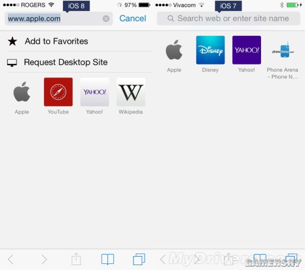The width and height of the screenshot is (305, 270).
Task: Tap the monitor icon beside Request Desktop Site
Action: tap(12, 63)
